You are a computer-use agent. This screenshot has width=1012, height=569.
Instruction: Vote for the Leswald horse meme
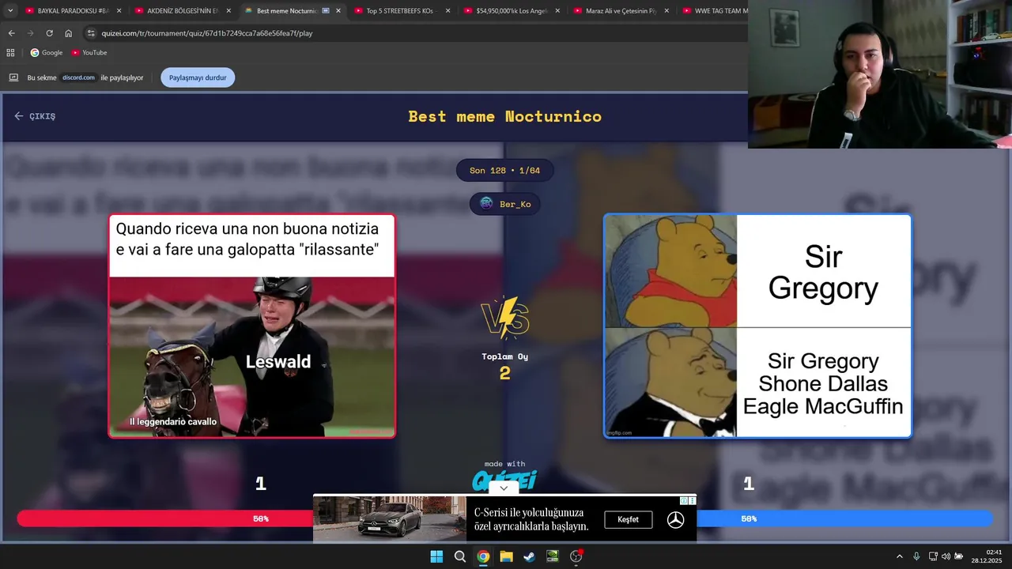click(252, 326)
